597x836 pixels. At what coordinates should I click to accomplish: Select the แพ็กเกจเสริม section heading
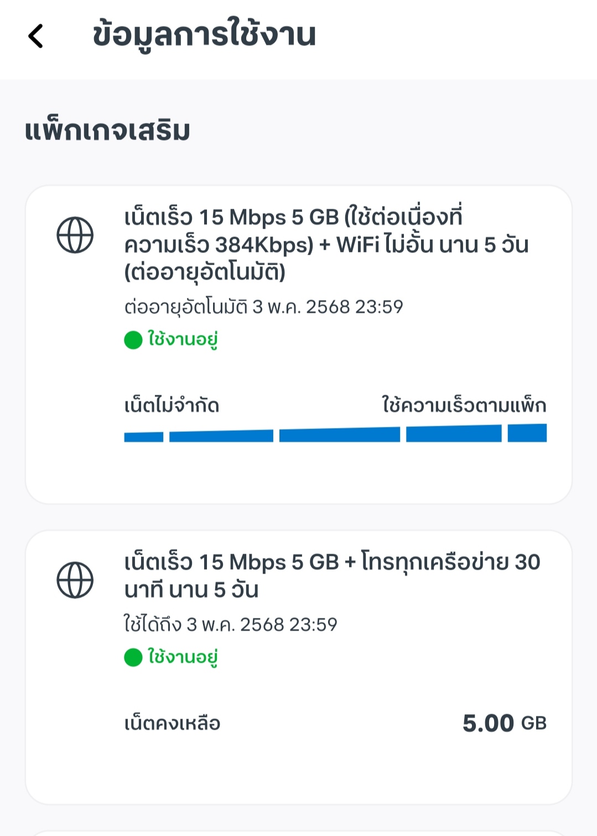pos(107,131)
